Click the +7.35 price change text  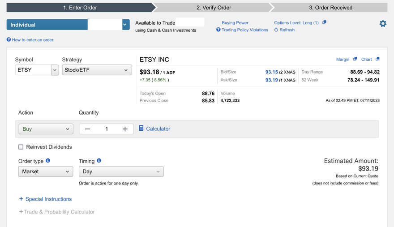[x=145, y=80]
